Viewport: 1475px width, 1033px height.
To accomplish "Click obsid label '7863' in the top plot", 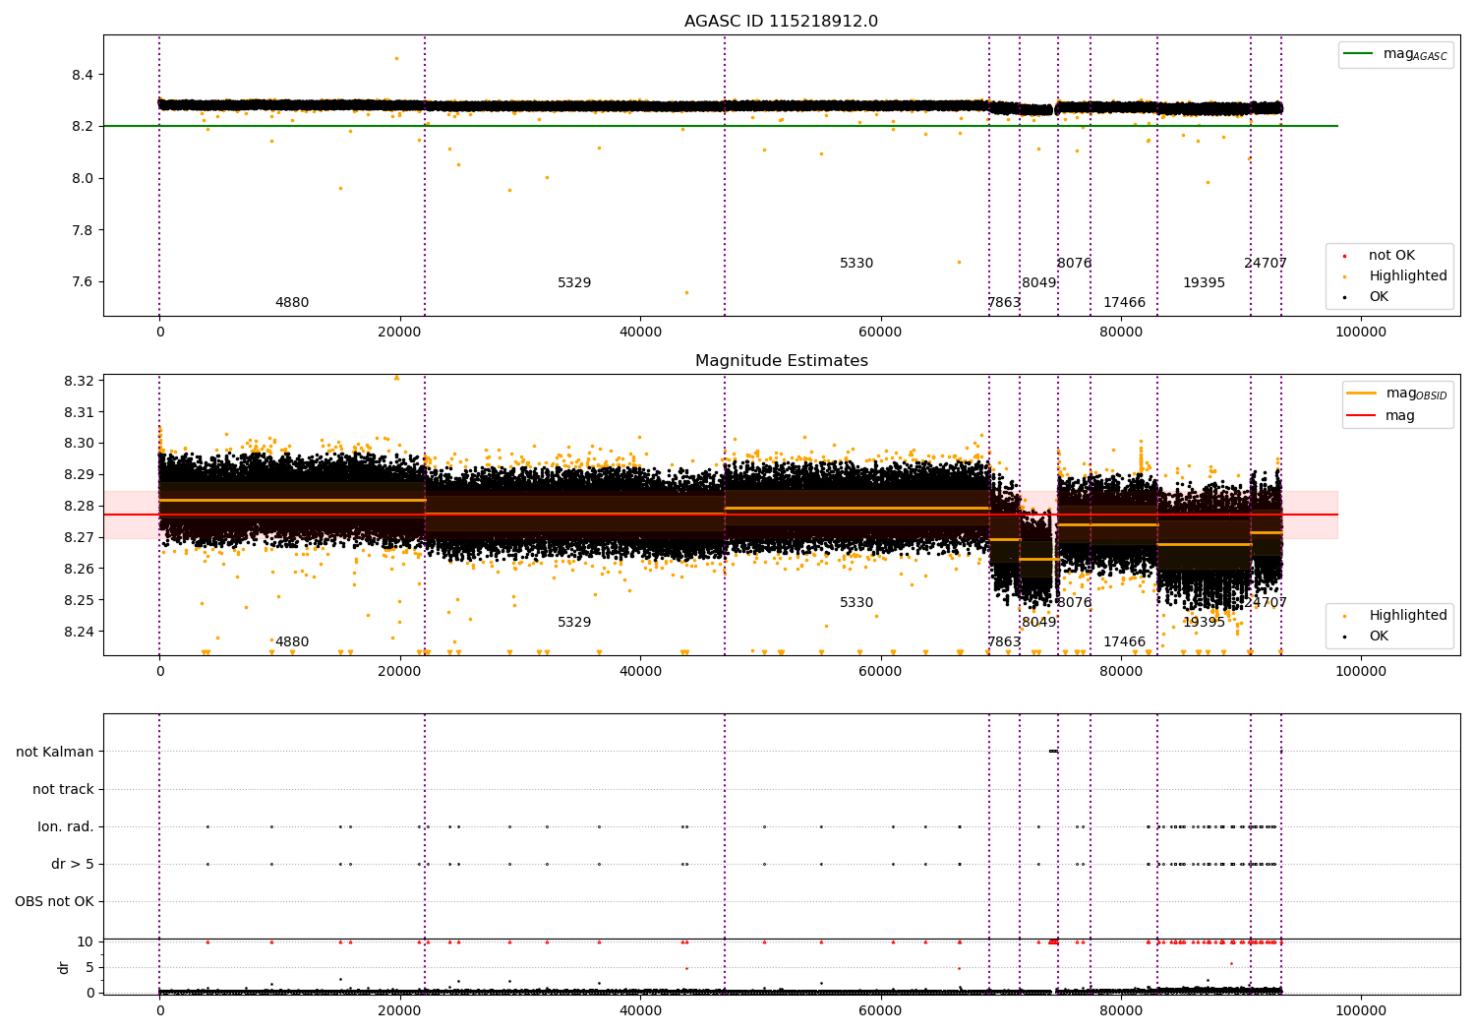I will tap(1004, 303).
